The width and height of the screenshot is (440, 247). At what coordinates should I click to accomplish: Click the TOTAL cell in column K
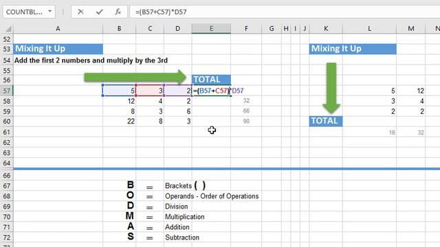pos(326,121)
